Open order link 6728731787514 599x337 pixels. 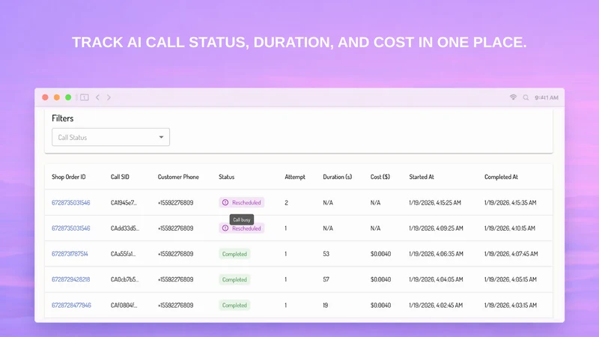(70, 254)
